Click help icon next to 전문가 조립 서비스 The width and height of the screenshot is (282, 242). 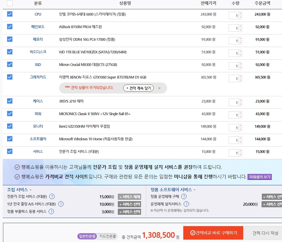[52, 197]
